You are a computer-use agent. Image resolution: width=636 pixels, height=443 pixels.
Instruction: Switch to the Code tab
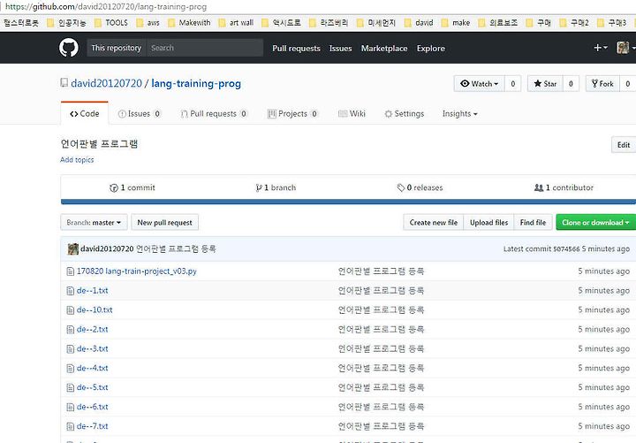pyautogui.click(x=85, y=114)
